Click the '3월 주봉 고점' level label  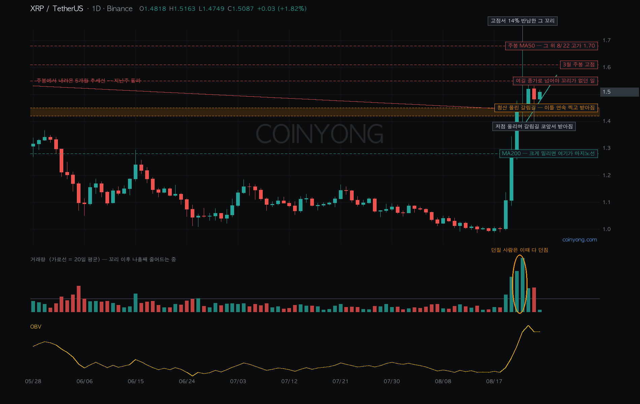pyautogui.click(x=579, y=65)
